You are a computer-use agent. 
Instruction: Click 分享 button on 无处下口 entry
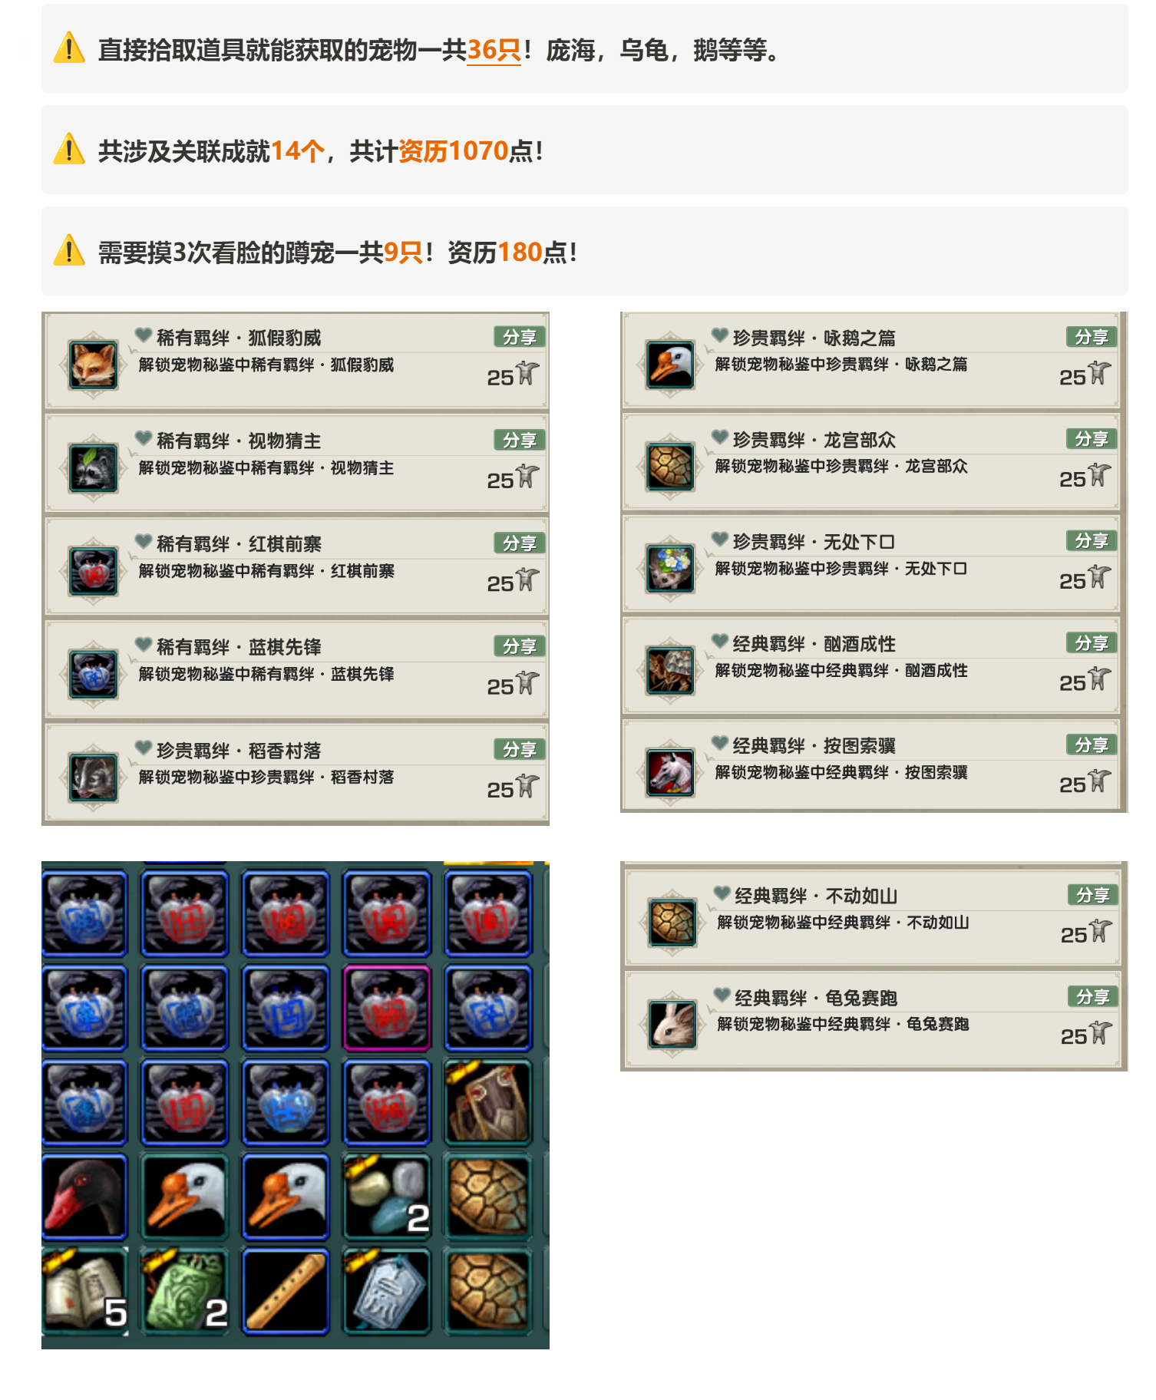(x=1092, y=541)
